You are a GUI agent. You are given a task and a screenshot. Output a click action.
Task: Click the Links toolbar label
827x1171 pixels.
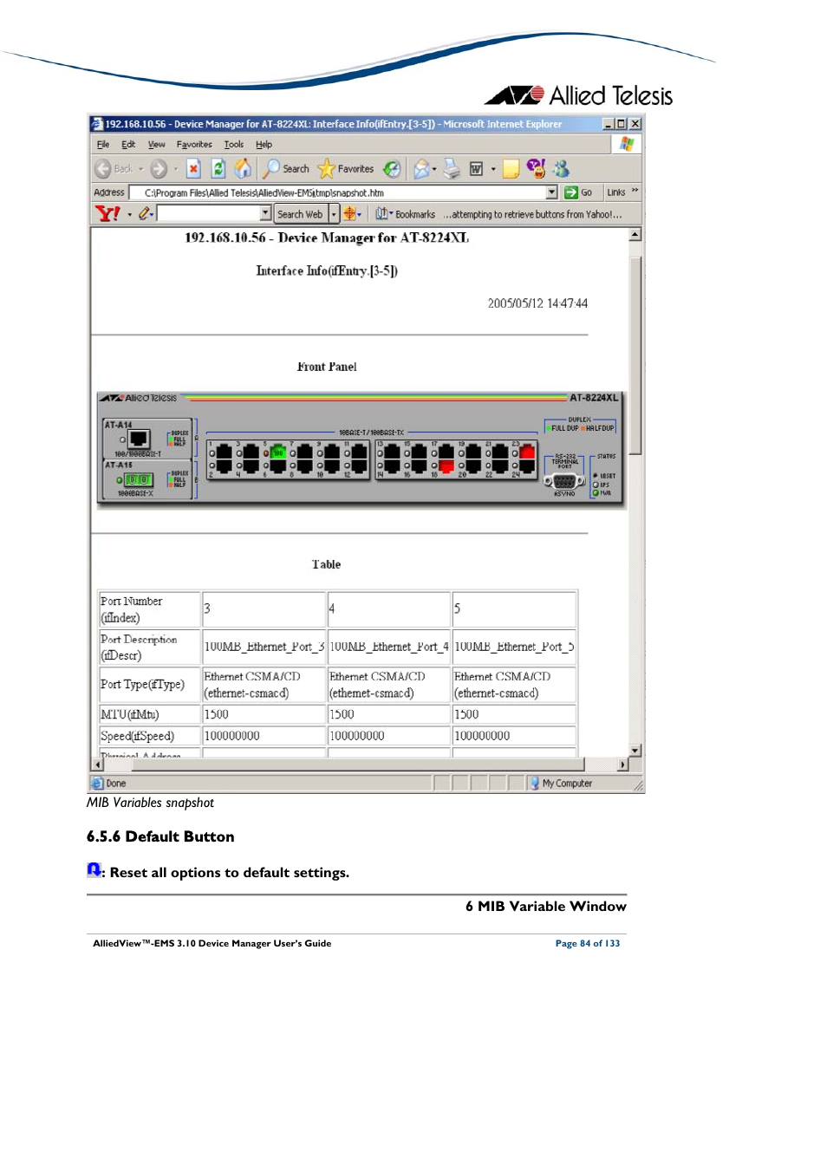coord(616,192)
